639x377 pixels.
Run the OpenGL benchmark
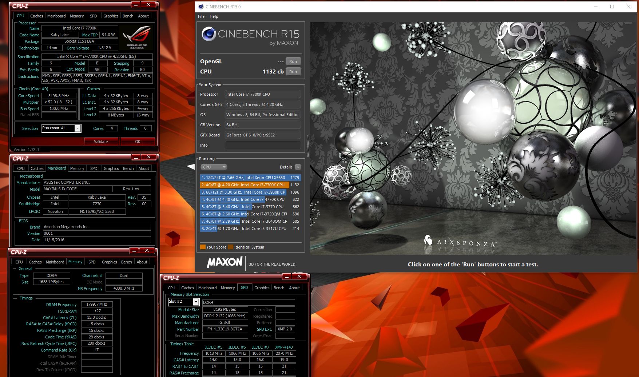pos(293,61)
